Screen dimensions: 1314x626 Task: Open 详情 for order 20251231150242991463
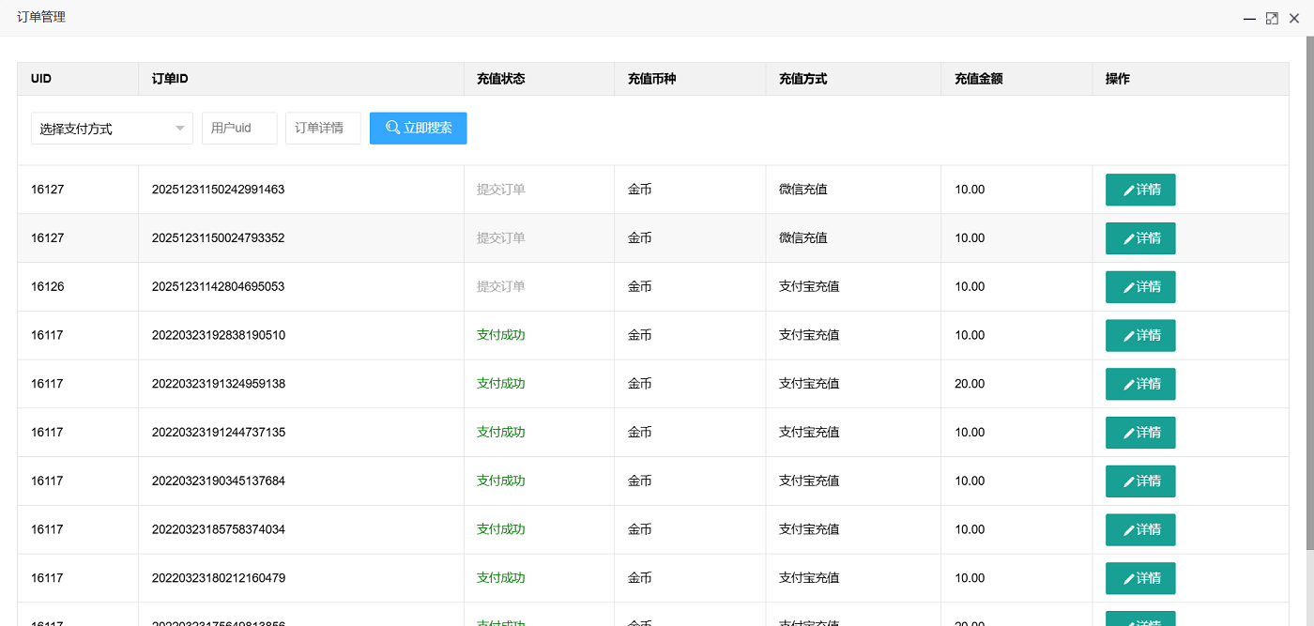click(x=1140, y=190)
